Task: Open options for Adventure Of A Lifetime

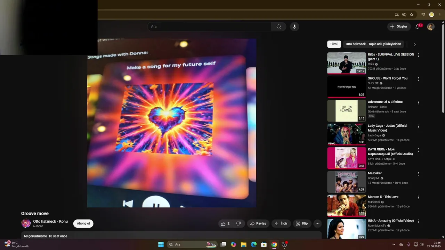Action: point(419,103)
